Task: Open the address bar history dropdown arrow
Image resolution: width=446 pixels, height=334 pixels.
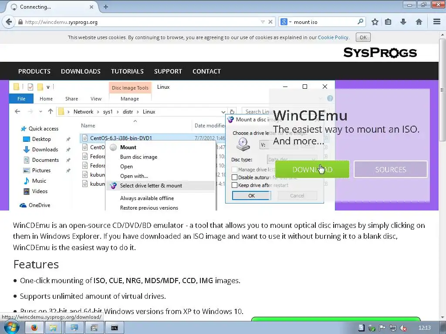Action: point(263,22)
